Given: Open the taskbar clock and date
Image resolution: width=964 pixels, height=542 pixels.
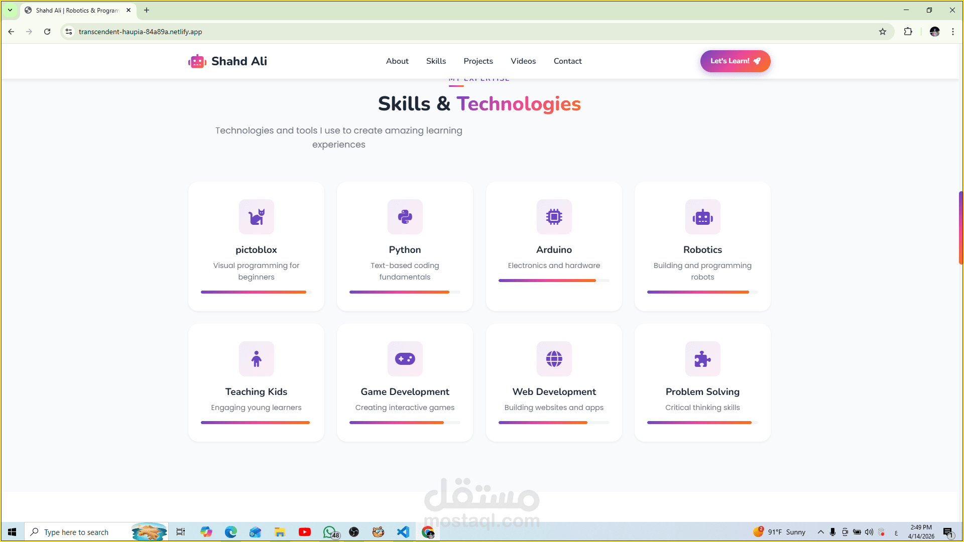Looking at the screenshot, I should [x=921, y=532].
